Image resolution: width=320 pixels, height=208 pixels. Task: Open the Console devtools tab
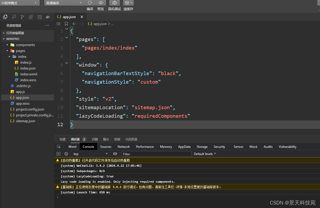88,147
